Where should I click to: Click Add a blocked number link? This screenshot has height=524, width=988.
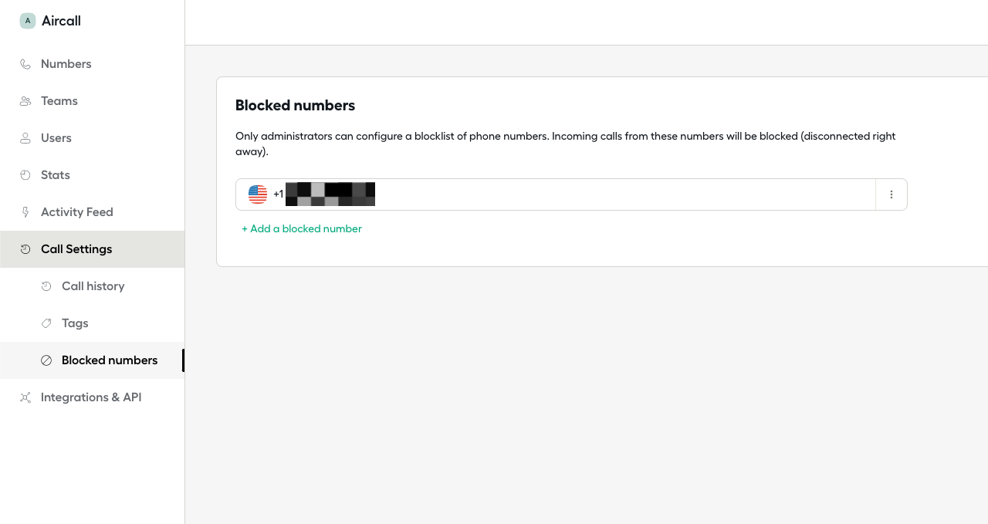[302, 228]
